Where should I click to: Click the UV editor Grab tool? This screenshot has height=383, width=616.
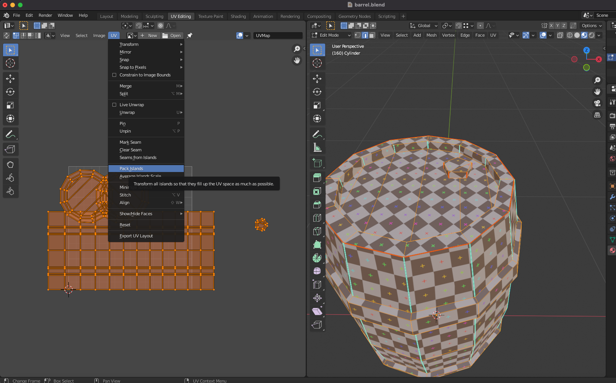point(10,165)
